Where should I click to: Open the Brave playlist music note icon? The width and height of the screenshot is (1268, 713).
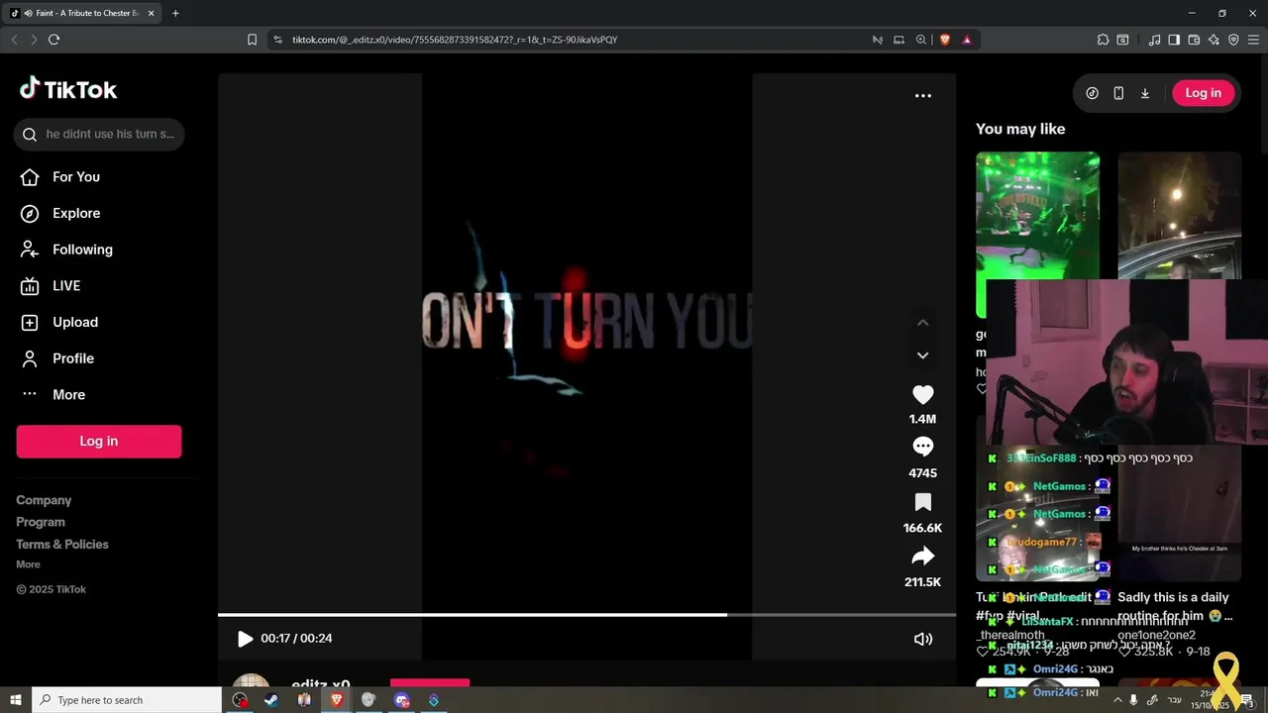click(1154, 40)
